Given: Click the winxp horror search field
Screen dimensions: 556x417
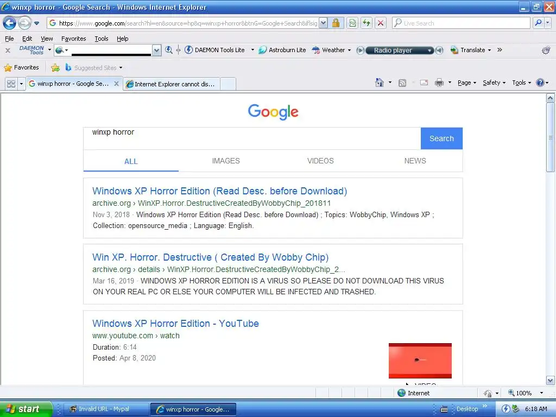Looking at the screenshot, I should 252,138.
